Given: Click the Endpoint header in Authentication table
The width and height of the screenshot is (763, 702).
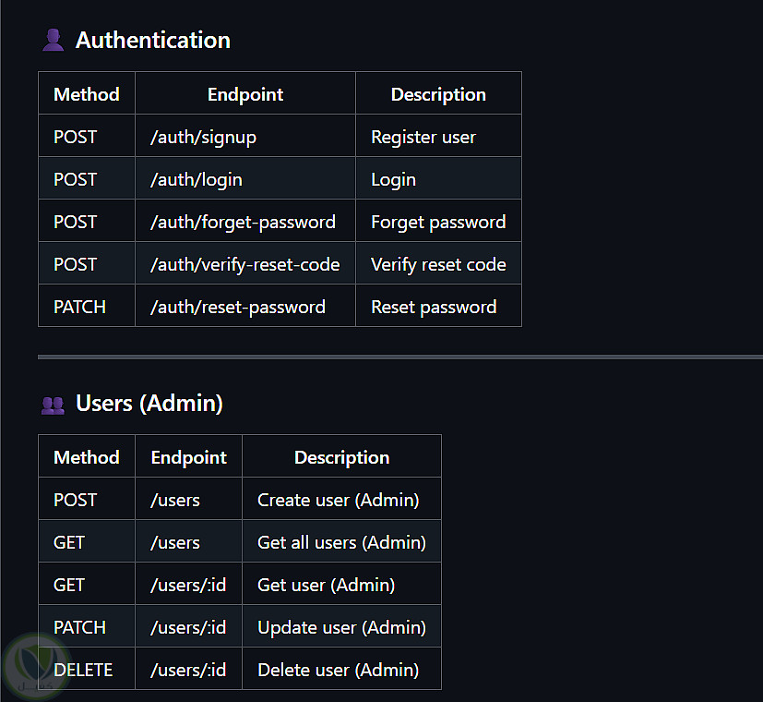Looking at the screenshot, I should (x=245, y=94).
